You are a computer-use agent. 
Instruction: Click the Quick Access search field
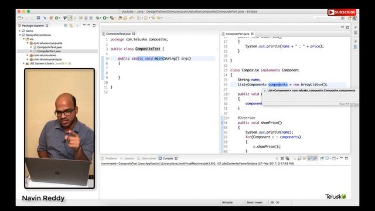pos(325,18)
